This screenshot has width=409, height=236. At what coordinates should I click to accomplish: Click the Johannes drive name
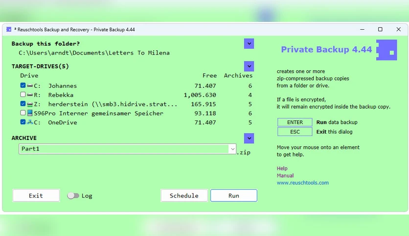[x=63, y=86]
